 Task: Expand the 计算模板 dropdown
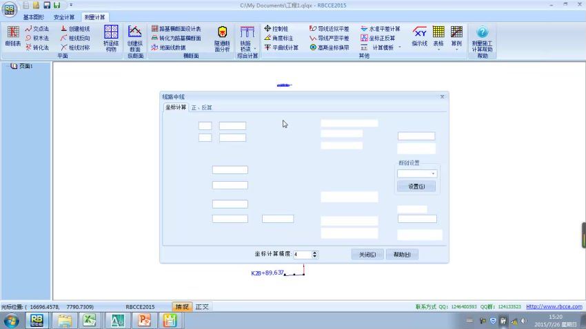coord(398,47)
